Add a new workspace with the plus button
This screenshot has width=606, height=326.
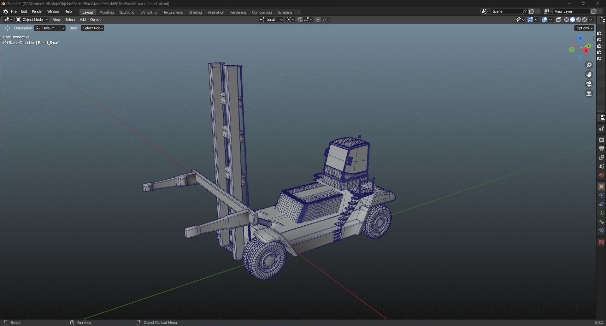298,12
